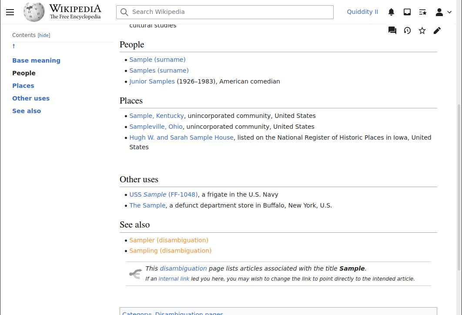The height and width of the screenshot is (315, 462).
Task: Open the talk page discussion icon
Action: point(392,30)
